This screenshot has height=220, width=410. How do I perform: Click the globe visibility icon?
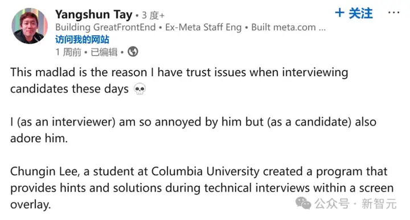coord(133,52)
